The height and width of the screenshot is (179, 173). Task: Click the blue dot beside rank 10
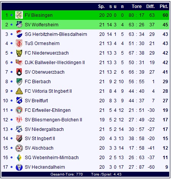pyautogui.click(x=11, y=100)
